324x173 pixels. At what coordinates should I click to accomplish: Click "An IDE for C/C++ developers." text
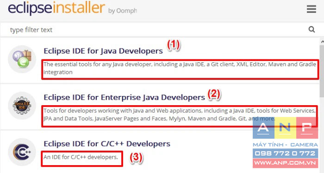tap(81, 157)
